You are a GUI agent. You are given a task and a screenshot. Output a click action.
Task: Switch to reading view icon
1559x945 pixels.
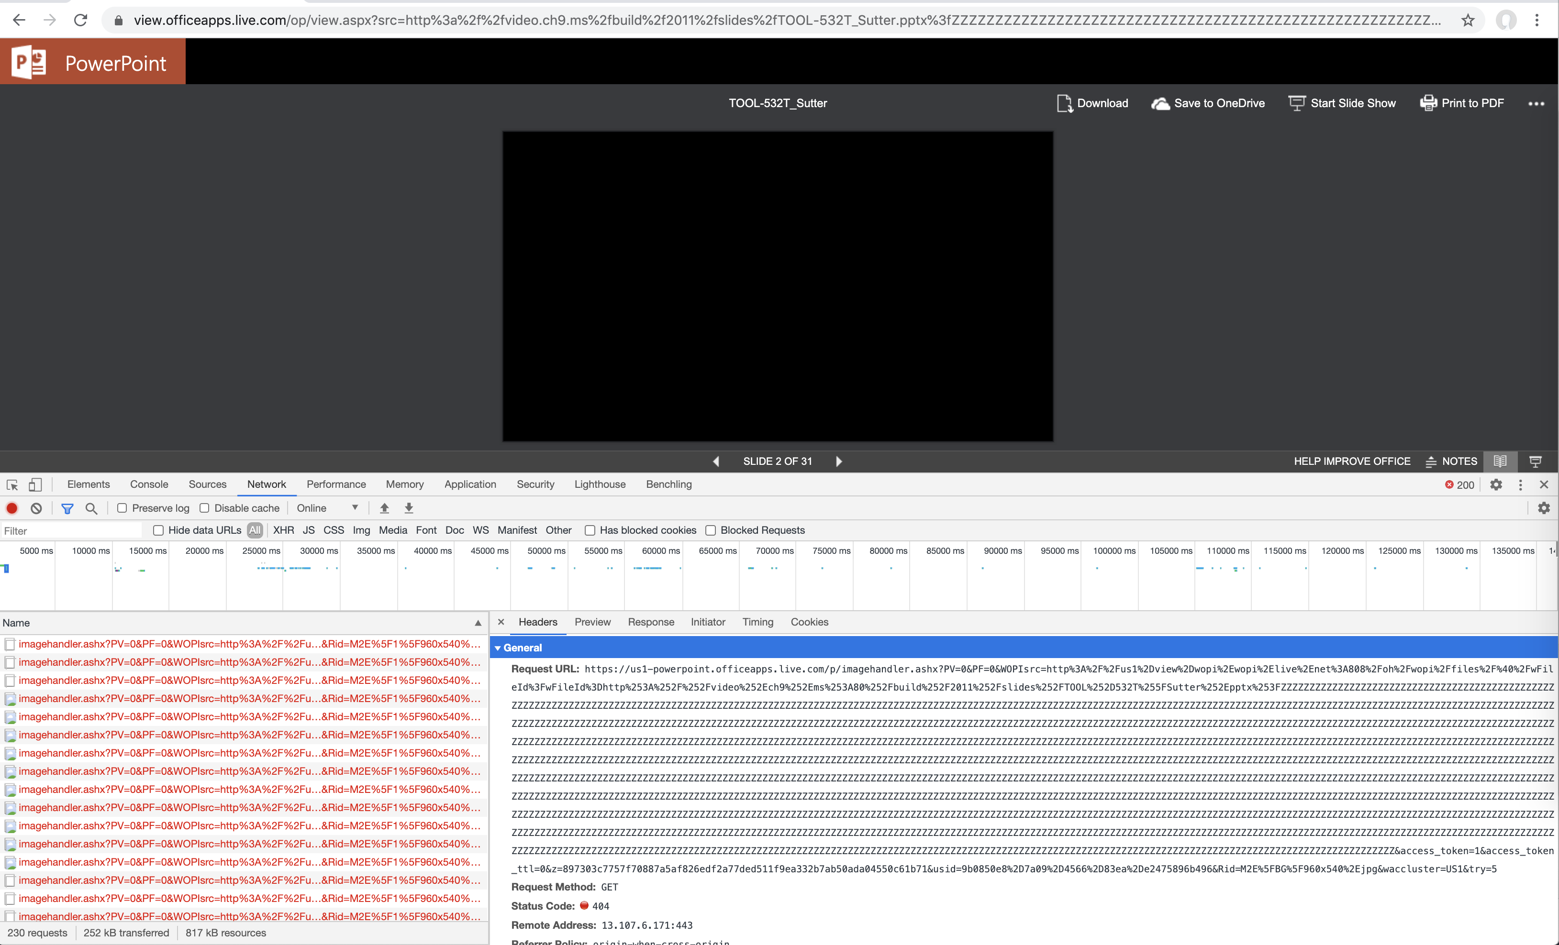(1500, 461)
